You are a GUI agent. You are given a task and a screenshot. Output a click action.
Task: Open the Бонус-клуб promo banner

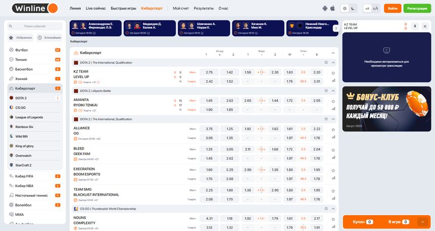point(387,109)
